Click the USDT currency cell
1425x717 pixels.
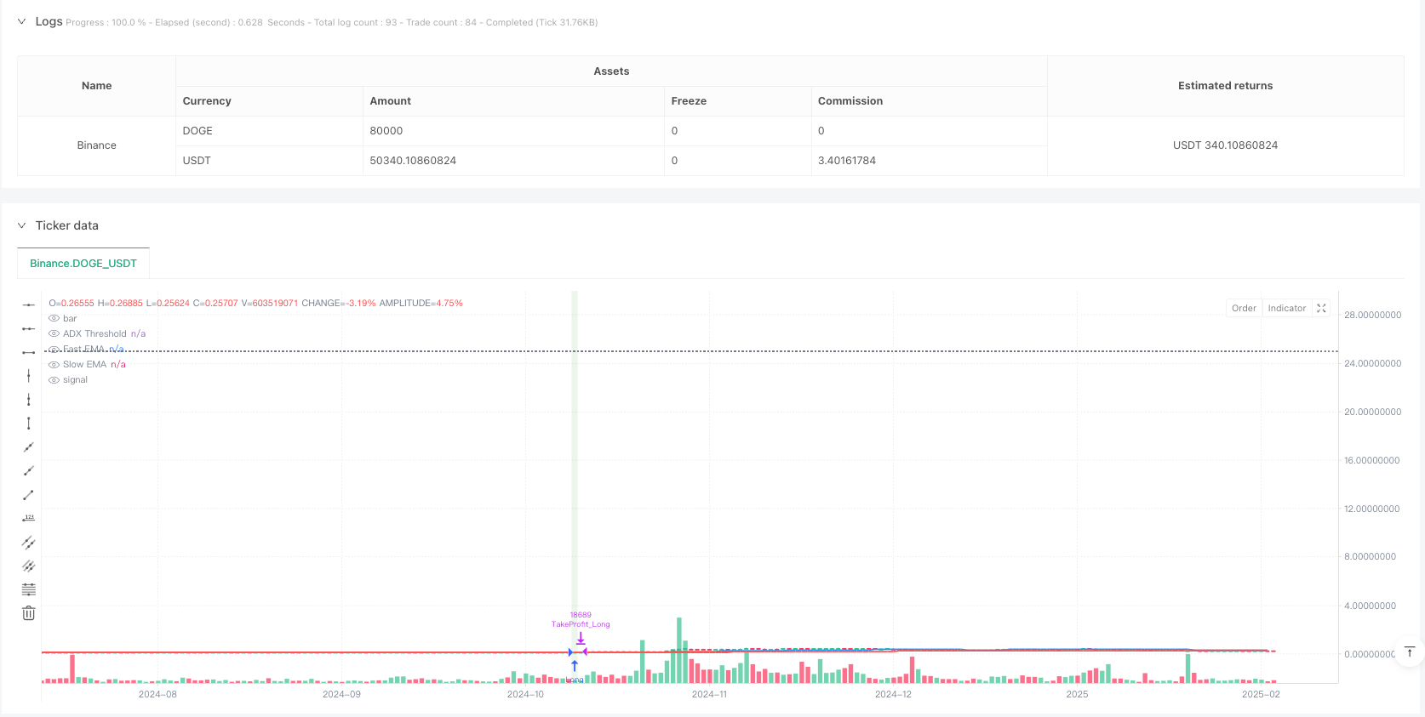tap(269, 161)
